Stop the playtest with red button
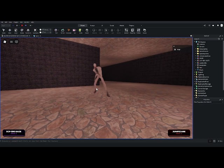The width and height of the screenshot is (224, 168). point(22,26)
